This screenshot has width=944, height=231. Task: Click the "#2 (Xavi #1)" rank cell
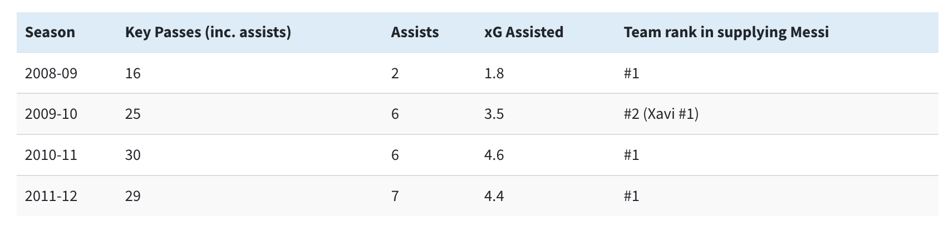[661, 114]
